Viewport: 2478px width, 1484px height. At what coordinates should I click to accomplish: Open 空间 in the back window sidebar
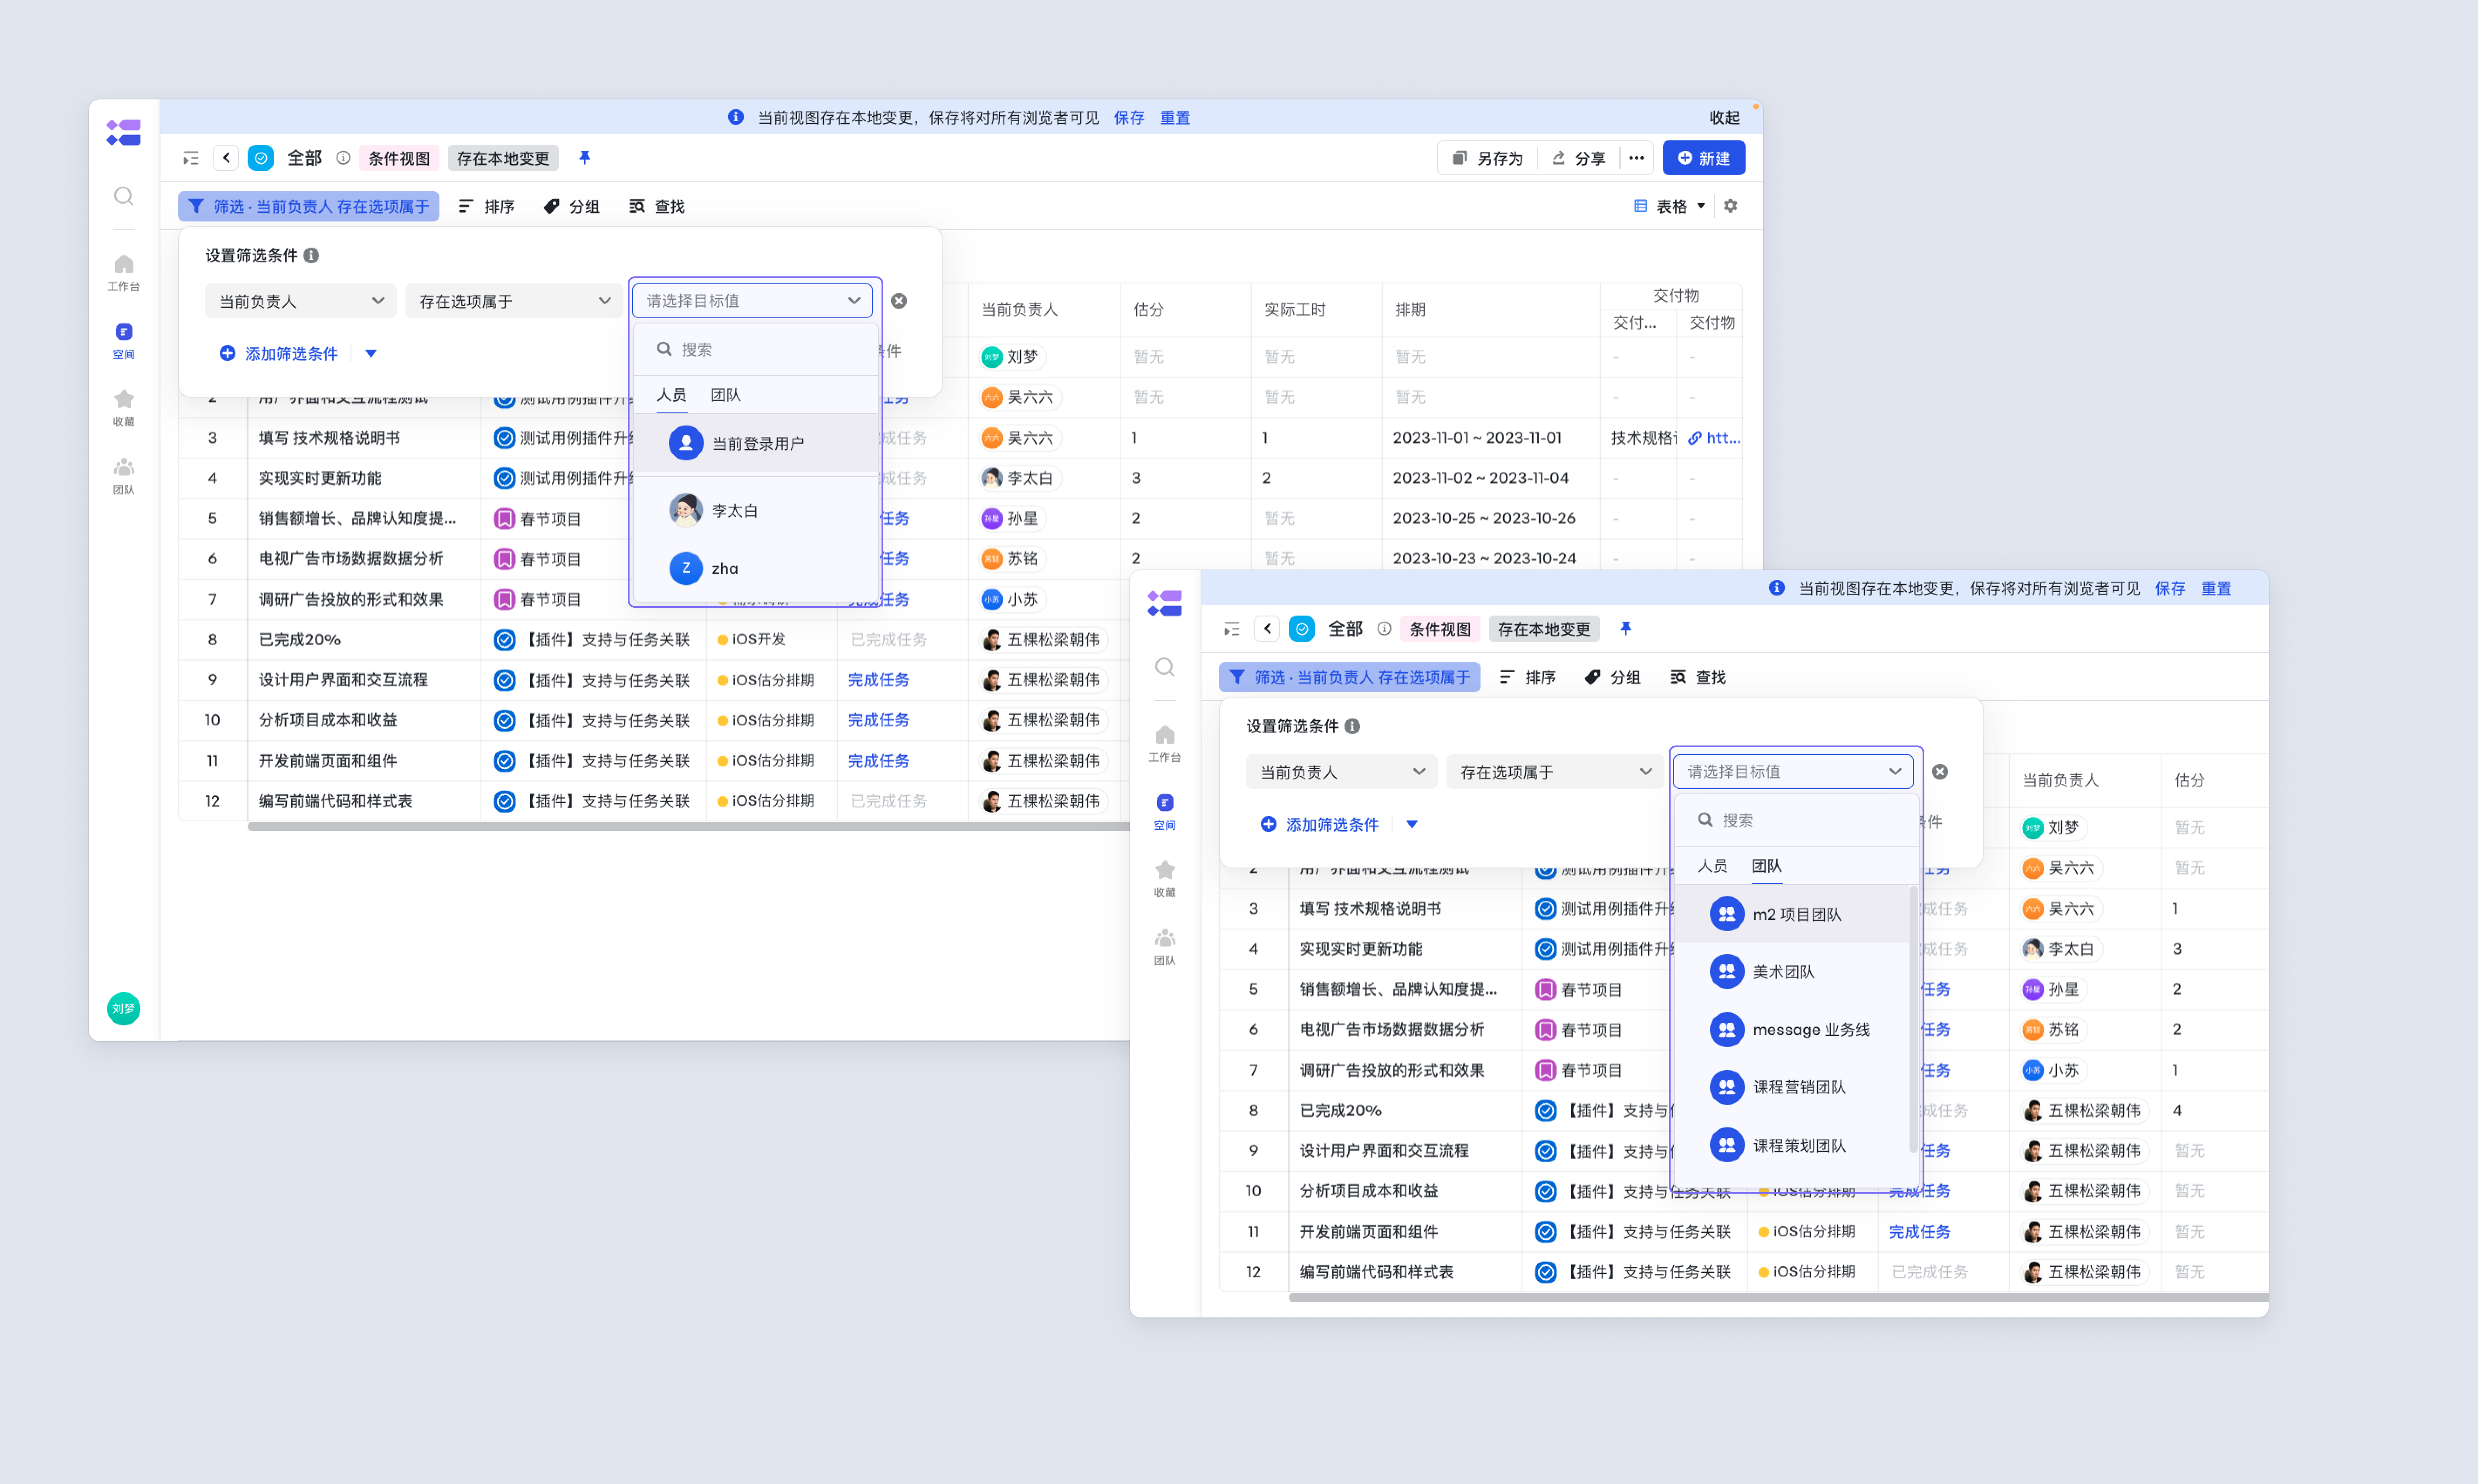pyautogui.click(x=124, y=341)
